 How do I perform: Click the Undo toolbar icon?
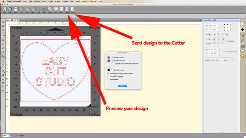pos(39,10)
